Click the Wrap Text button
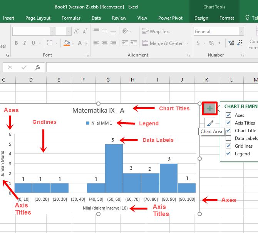 (156, 32)
